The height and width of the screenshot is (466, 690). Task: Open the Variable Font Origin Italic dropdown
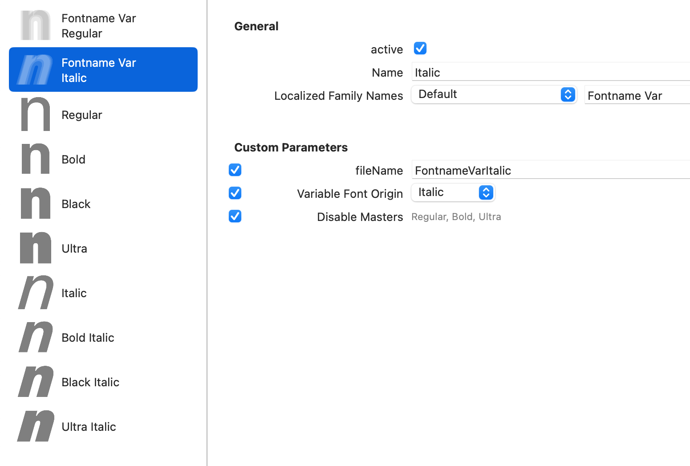click(453, 192)
